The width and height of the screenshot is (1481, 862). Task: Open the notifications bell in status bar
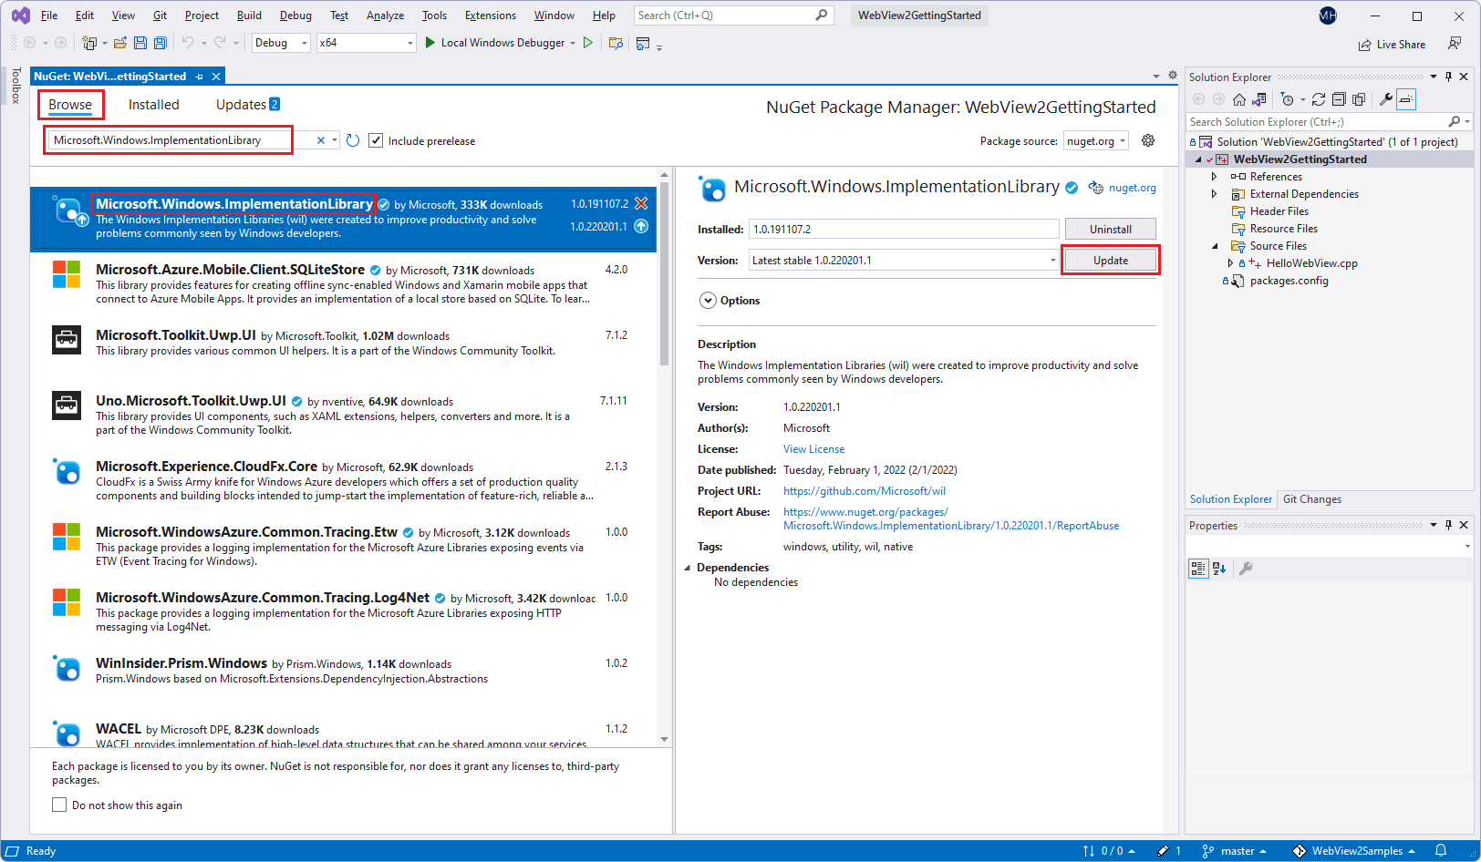(x=1441, y=850)
